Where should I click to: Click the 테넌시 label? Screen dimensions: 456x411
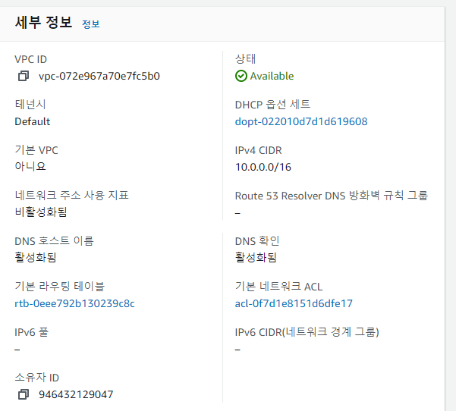[x=30, y=105]
